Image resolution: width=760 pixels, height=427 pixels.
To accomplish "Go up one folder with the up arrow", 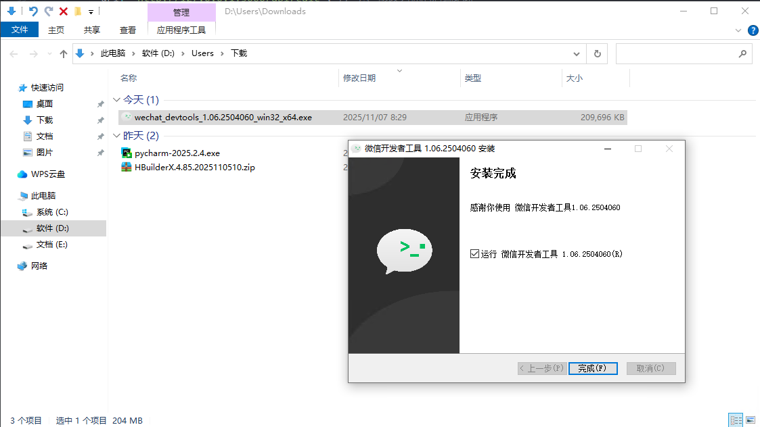I will [64, 54].
